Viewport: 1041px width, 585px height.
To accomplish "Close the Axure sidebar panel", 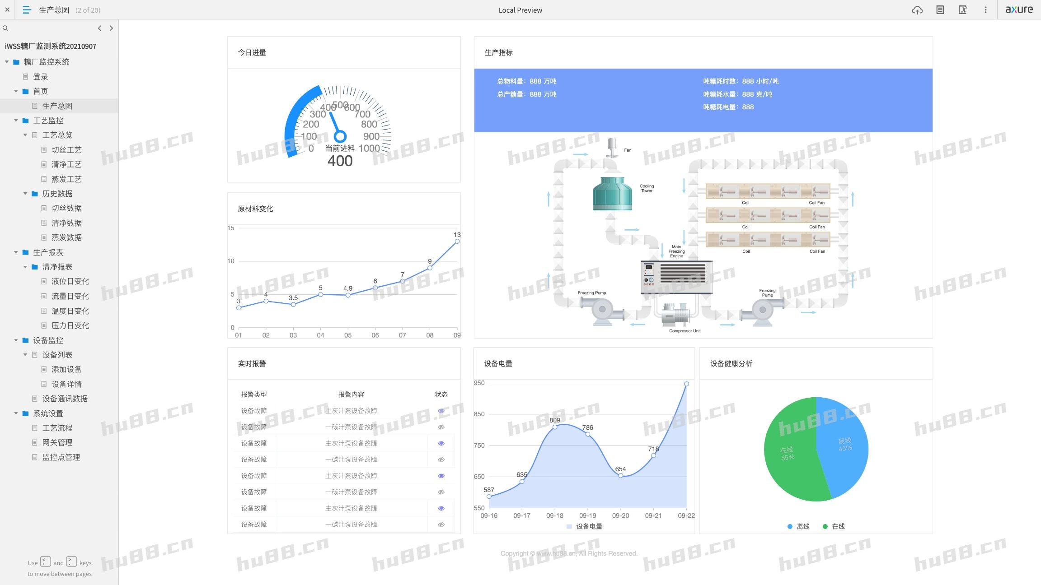I will [x=7, y=9].
